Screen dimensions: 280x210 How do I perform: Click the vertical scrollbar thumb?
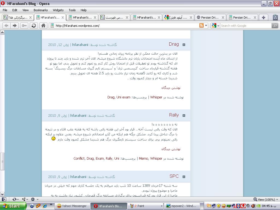(x=2, y=161)
